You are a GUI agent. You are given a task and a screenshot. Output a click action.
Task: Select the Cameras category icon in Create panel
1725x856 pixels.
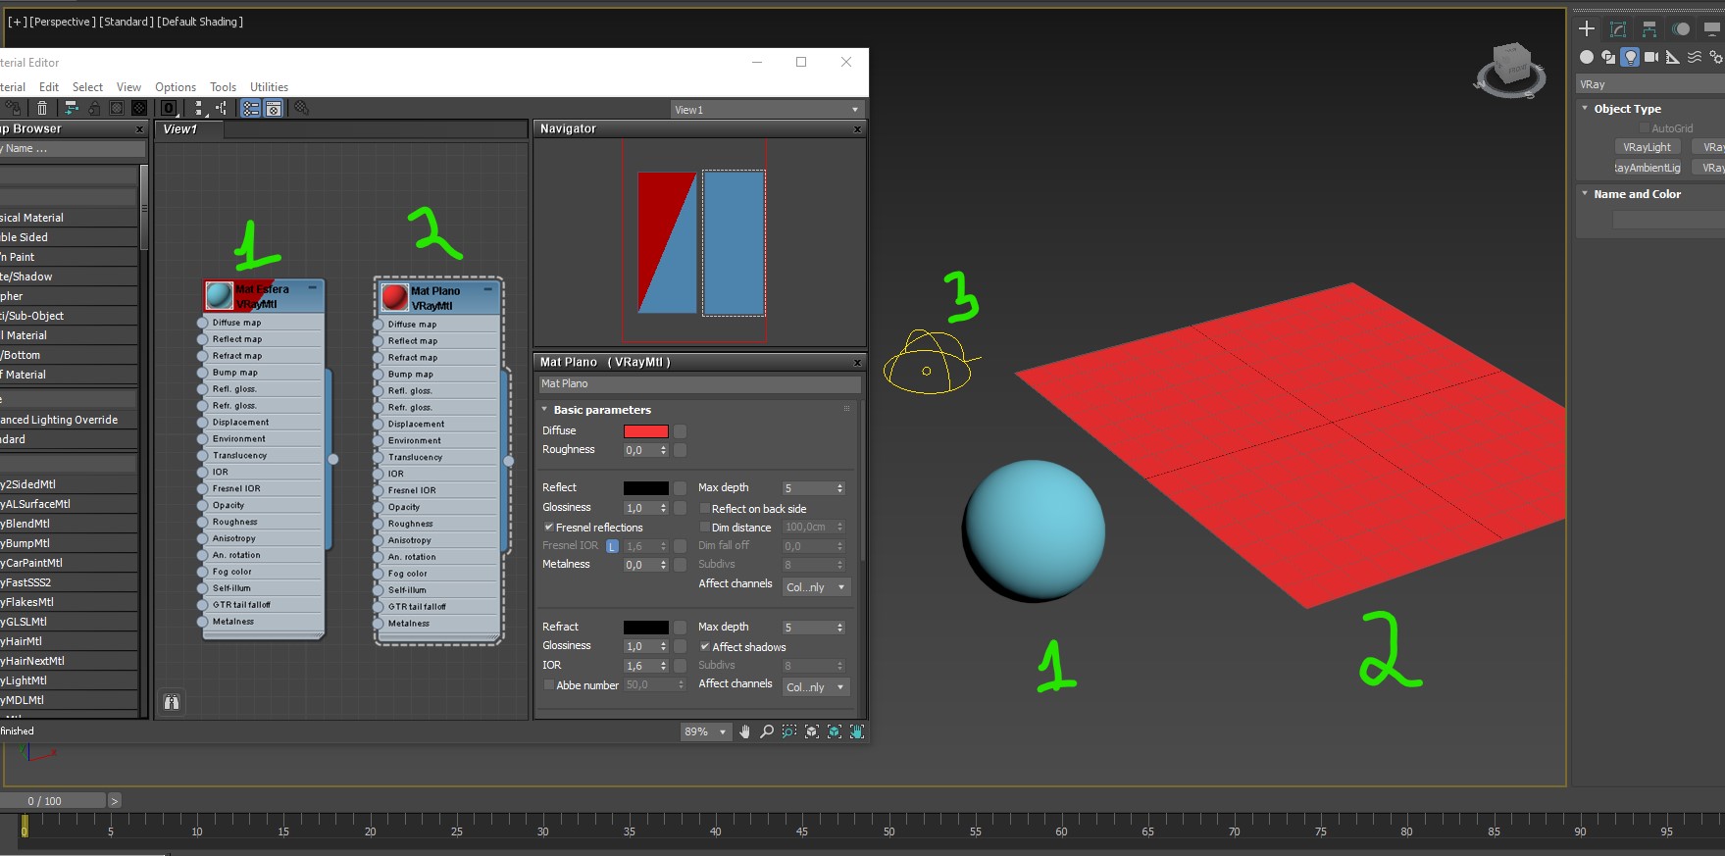[x=1651, y=57]
